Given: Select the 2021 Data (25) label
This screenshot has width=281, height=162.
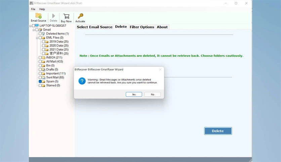Looking at the screenshot, I should pos(59,50).
